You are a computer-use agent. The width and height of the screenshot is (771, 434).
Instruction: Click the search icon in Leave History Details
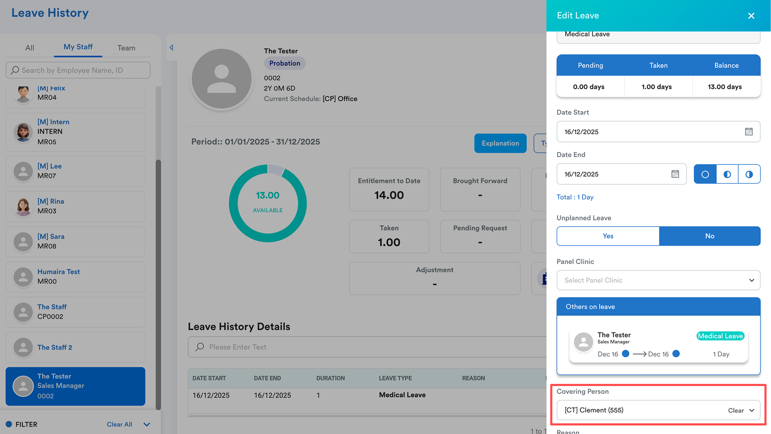200,347
